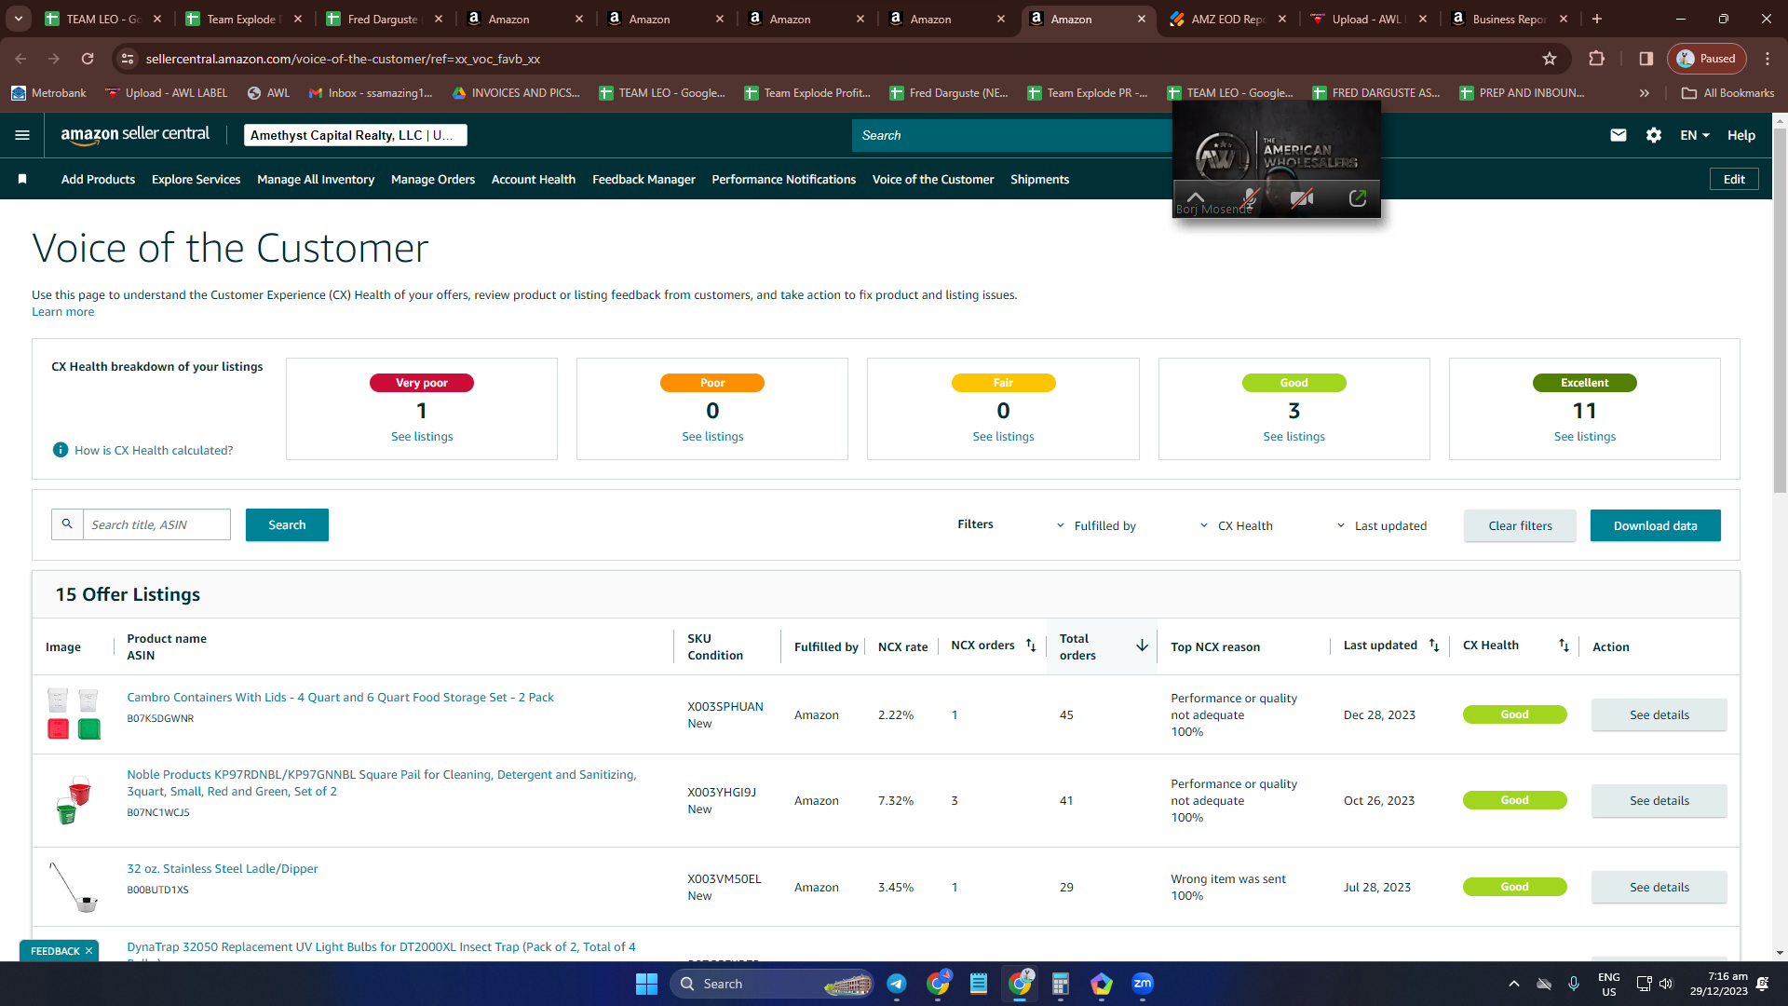Expand the Fulfilled by filter dropdown
Image resolution: width=1788 pixels, height=1006 pixels.
coord(1096,525)
